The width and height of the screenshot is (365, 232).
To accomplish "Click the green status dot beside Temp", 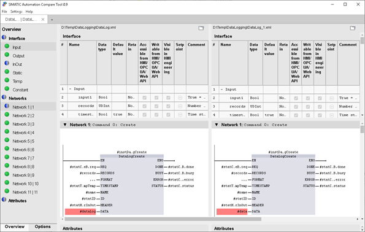I will tap(7, 80).
